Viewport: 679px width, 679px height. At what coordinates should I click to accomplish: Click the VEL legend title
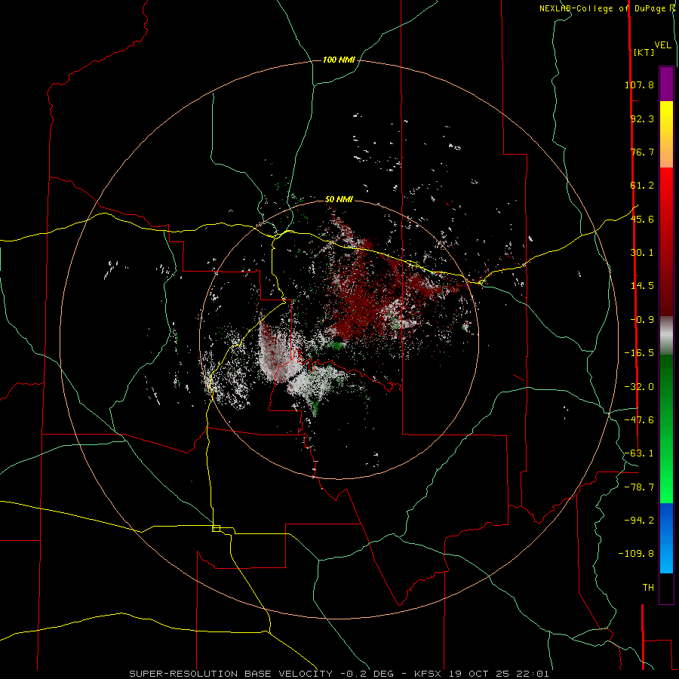coord(662,45)
